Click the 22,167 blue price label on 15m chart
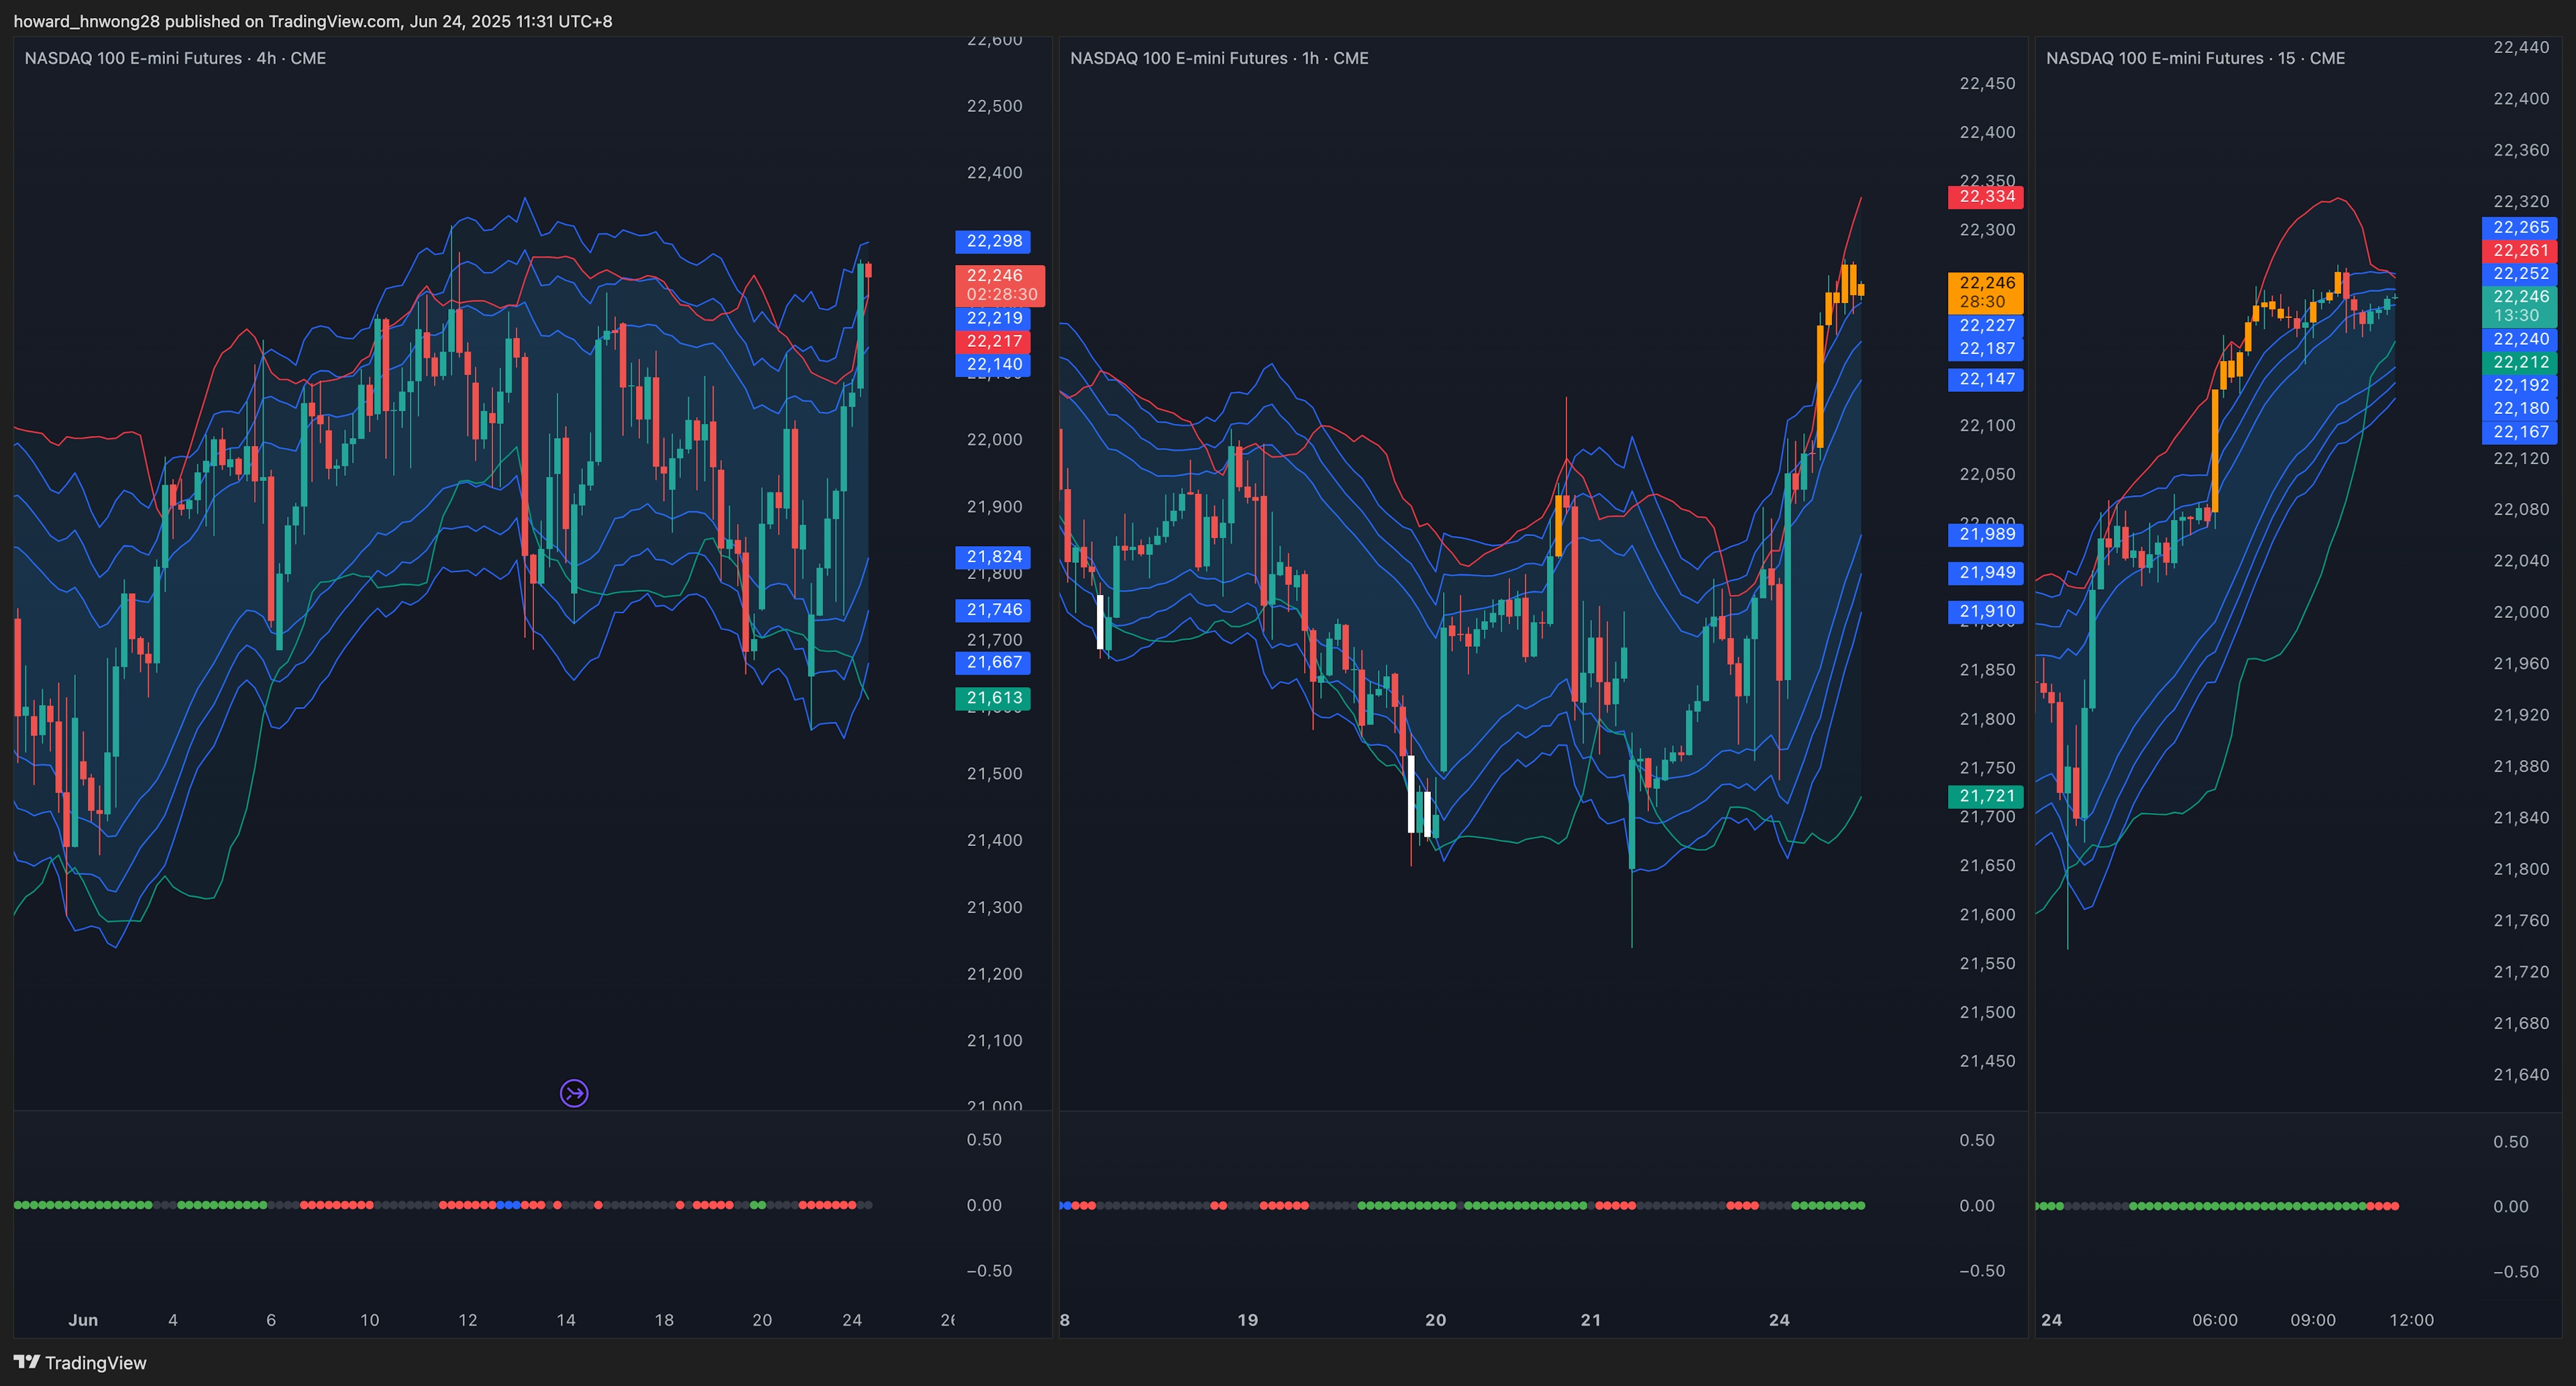The image size is (2576, 1386). [x=2520, y=432]
